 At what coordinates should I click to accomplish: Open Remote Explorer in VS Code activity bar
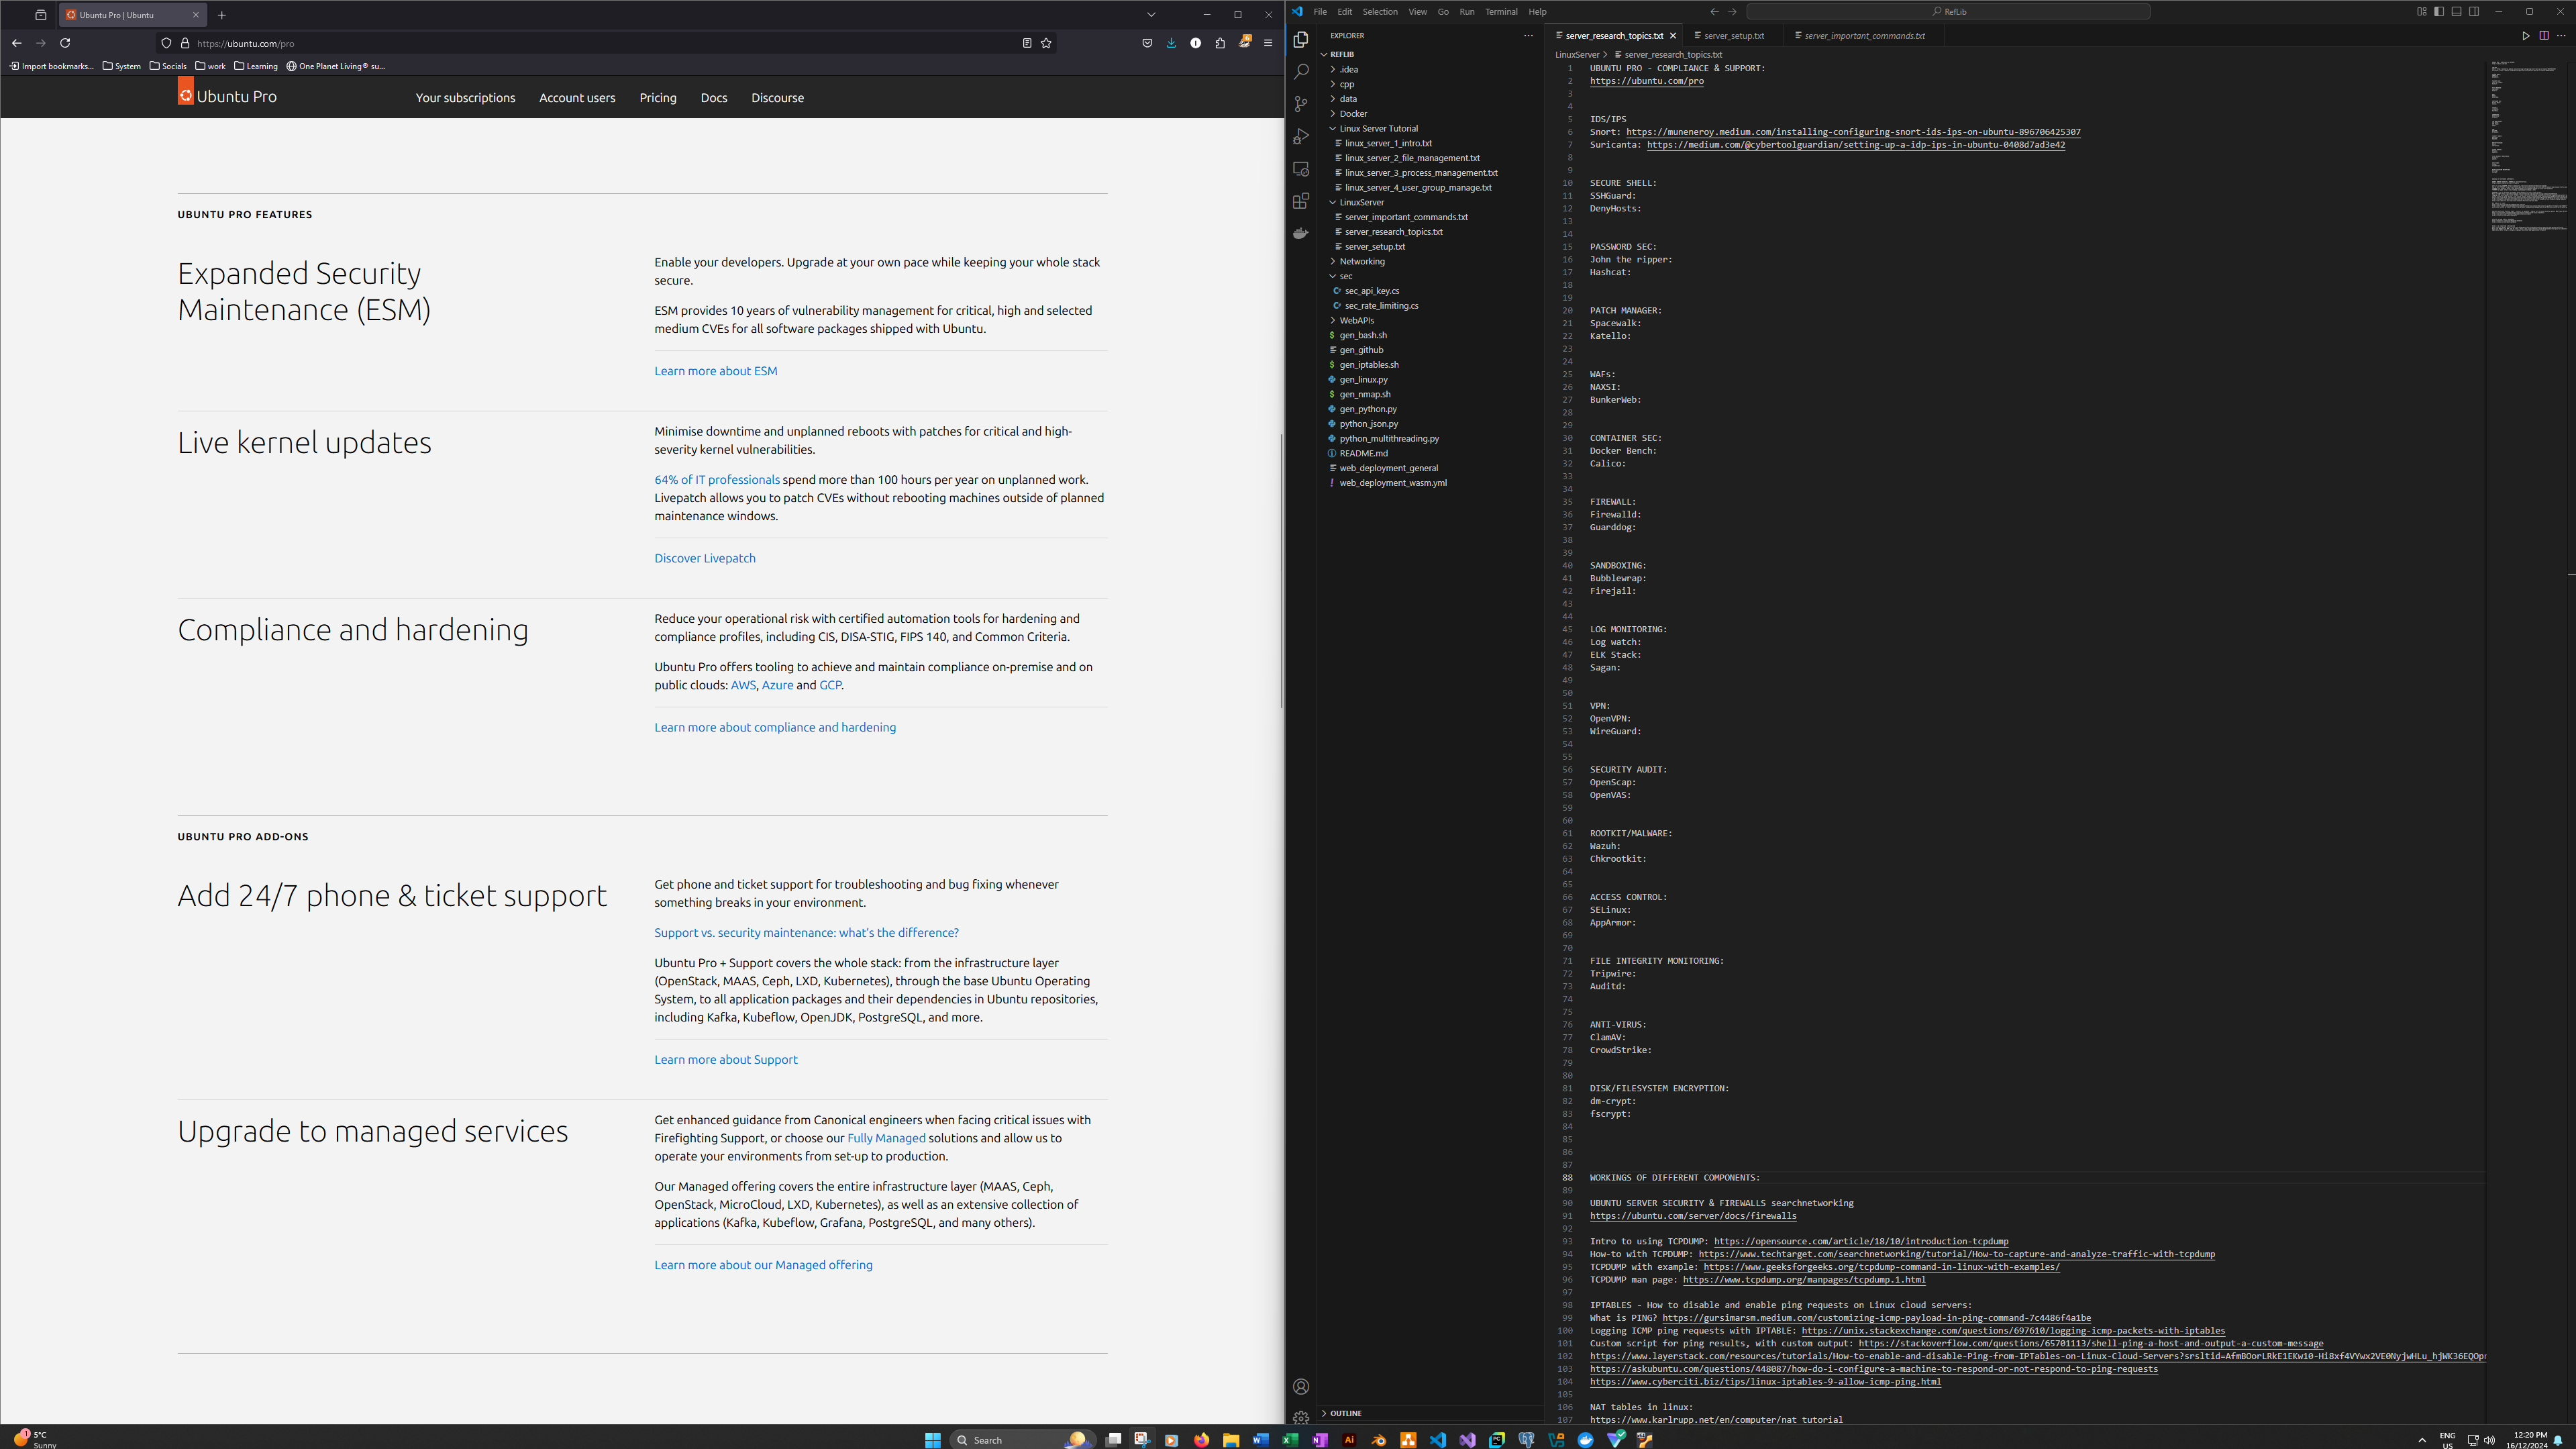[1300, 169]
